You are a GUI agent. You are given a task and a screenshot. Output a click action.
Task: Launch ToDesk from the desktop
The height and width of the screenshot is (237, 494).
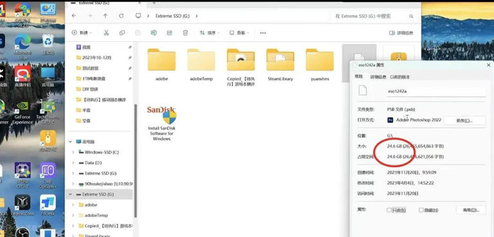[48, 206]
